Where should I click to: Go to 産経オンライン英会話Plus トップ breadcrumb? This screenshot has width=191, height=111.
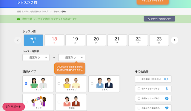click(x=33, y=12)
